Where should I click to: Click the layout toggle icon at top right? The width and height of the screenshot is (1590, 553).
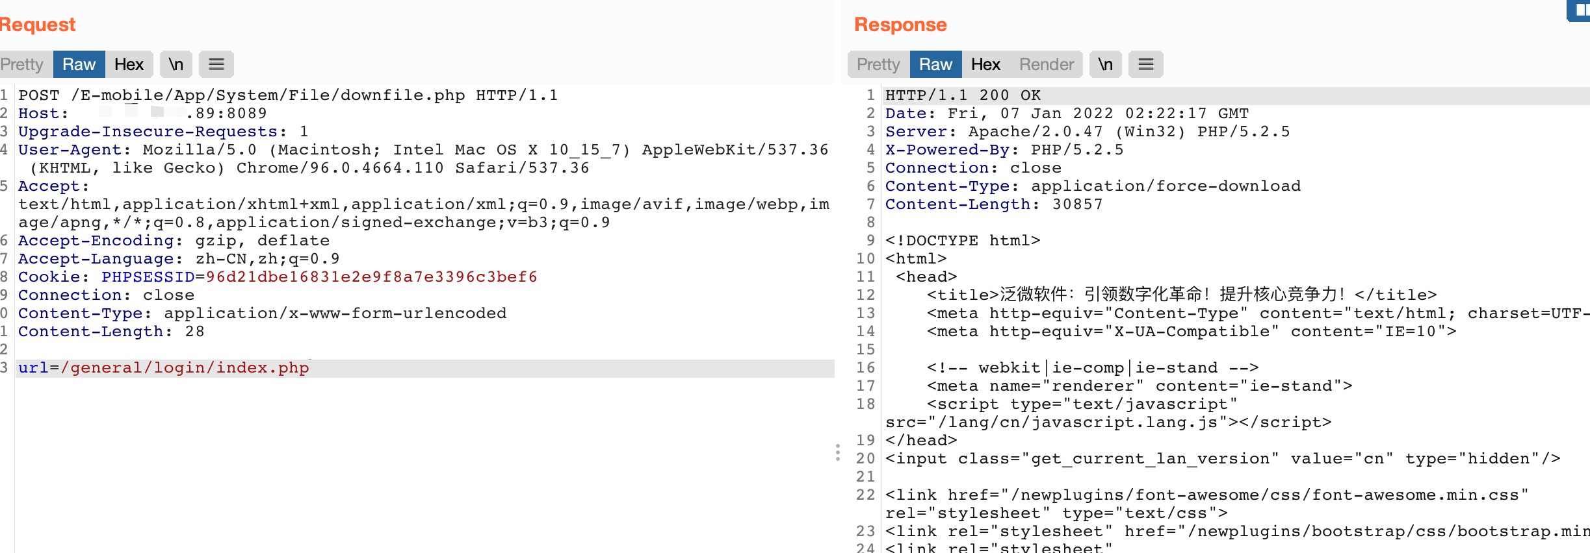pyautogui.click(x=1580, y=10)
